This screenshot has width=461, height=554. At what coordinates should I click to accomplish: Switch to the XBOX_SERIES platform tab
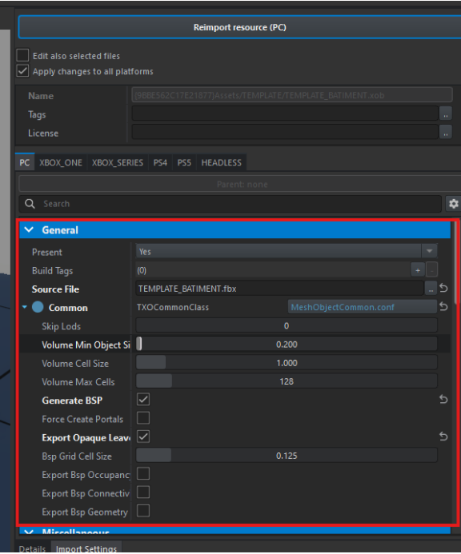[118, 162]
